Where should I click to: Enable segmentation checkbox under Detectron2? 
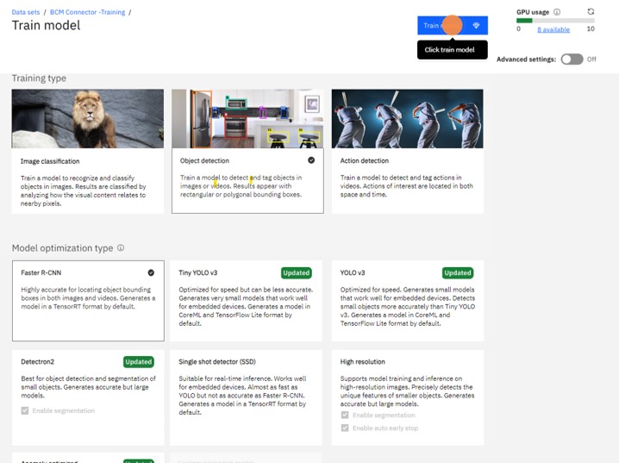pos(25,410)
